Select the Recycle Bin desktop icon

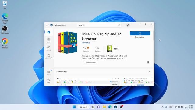5,5
